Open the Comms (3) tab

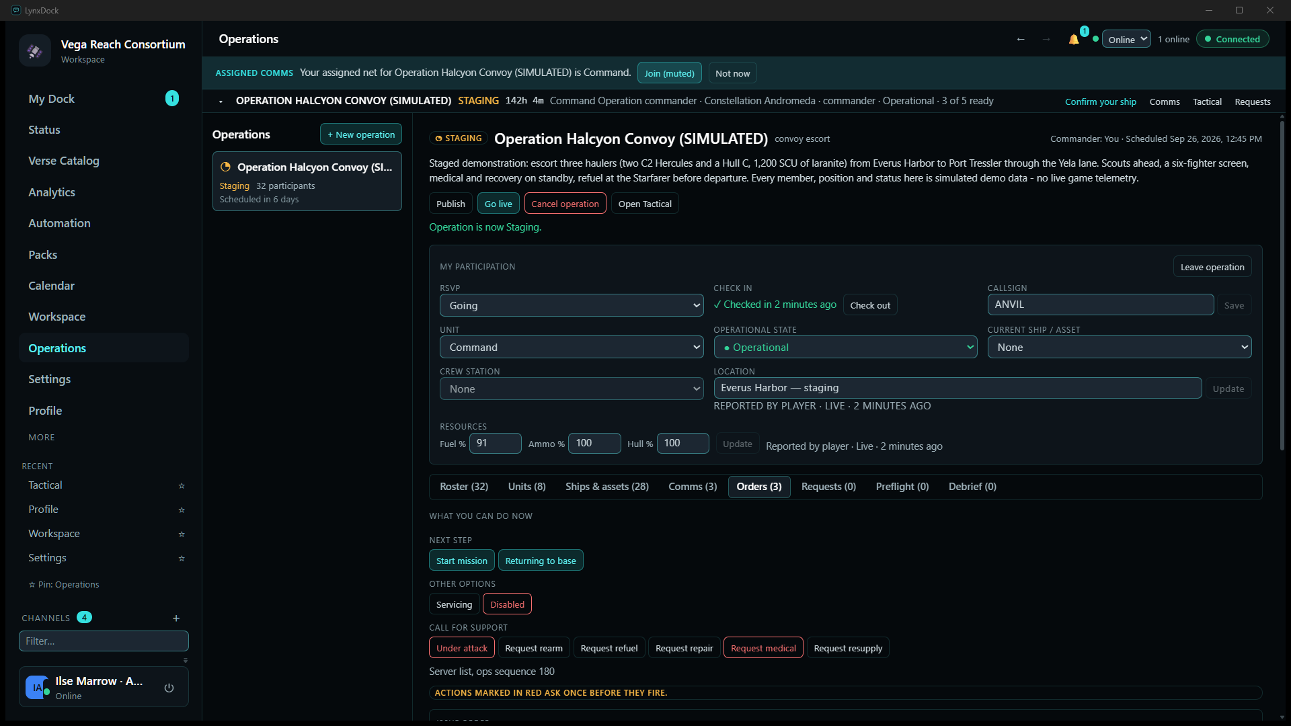693,487
